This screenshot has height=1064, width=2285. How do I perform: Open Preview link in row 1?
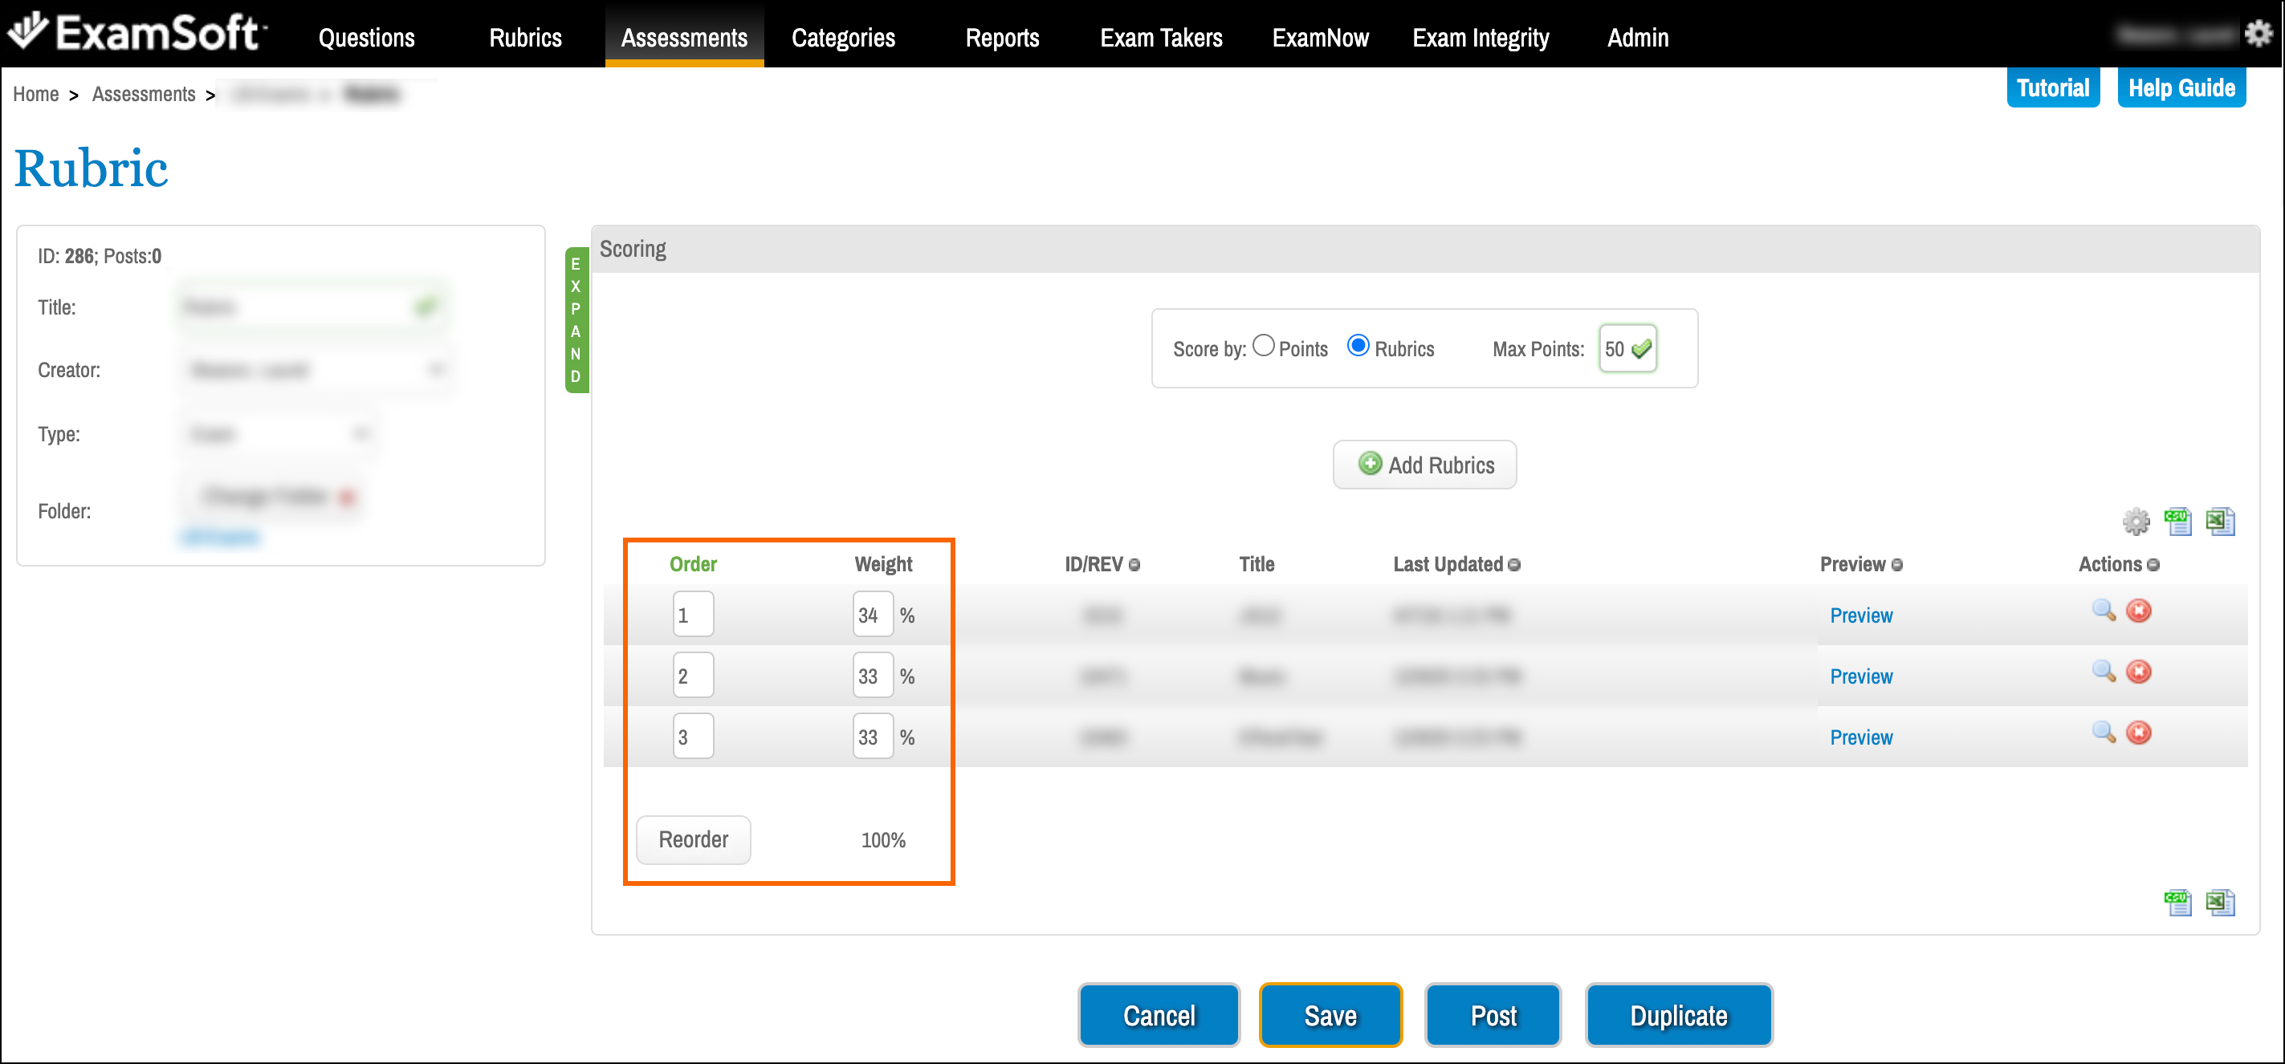pos(1861,615)
